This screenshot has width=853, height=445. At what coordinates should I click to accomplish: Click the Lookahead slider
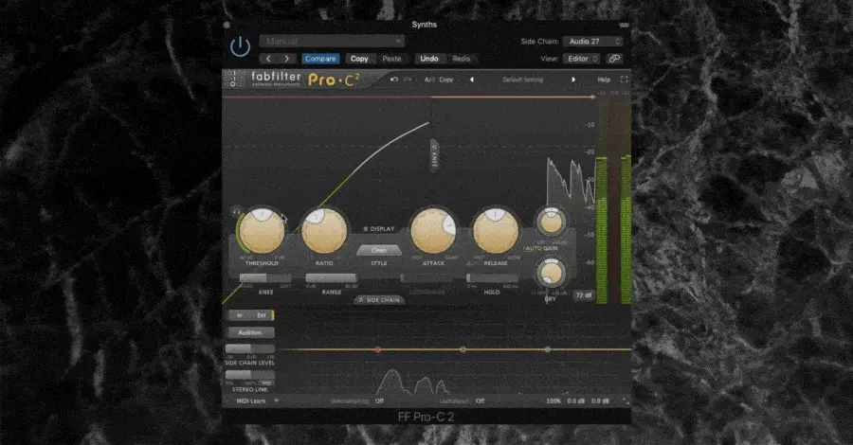click(x=427, y=277)
